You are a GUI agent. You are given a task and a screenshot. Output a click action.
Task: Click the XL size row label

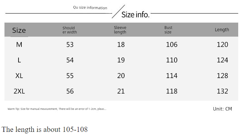[19, 76]
